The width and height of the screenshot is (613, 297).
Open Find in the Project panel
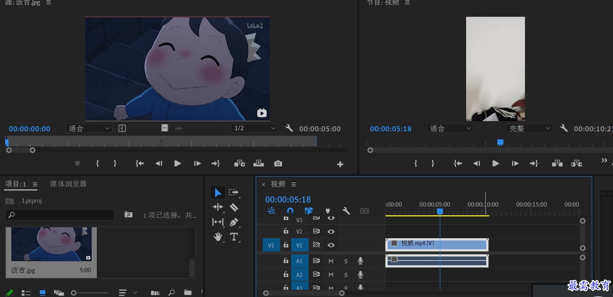coord(171,293)
